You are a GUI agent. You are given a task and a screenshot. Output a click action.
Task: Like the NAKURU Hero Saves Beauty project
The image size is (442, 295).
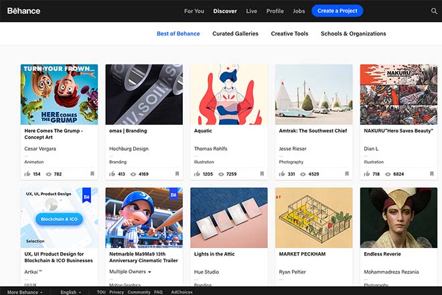click(367, 174)
